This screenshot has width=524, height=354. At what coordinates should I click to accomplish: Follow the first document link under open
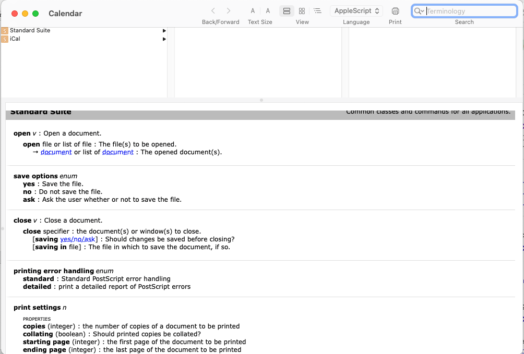click(x=56, y=152)
